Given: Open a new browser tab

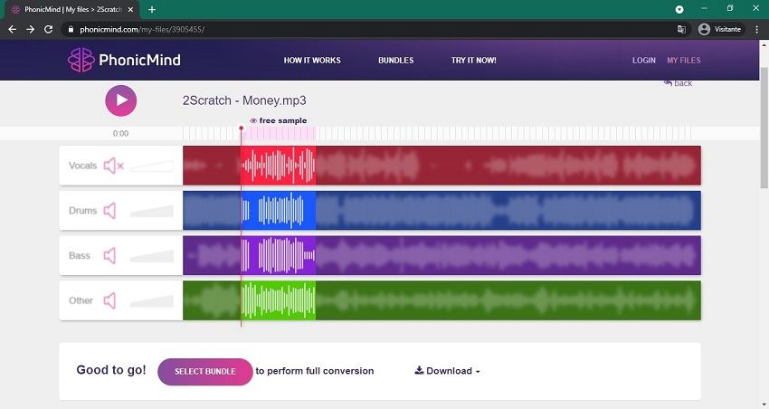Looking at the screenshot, I should (151, 9).
